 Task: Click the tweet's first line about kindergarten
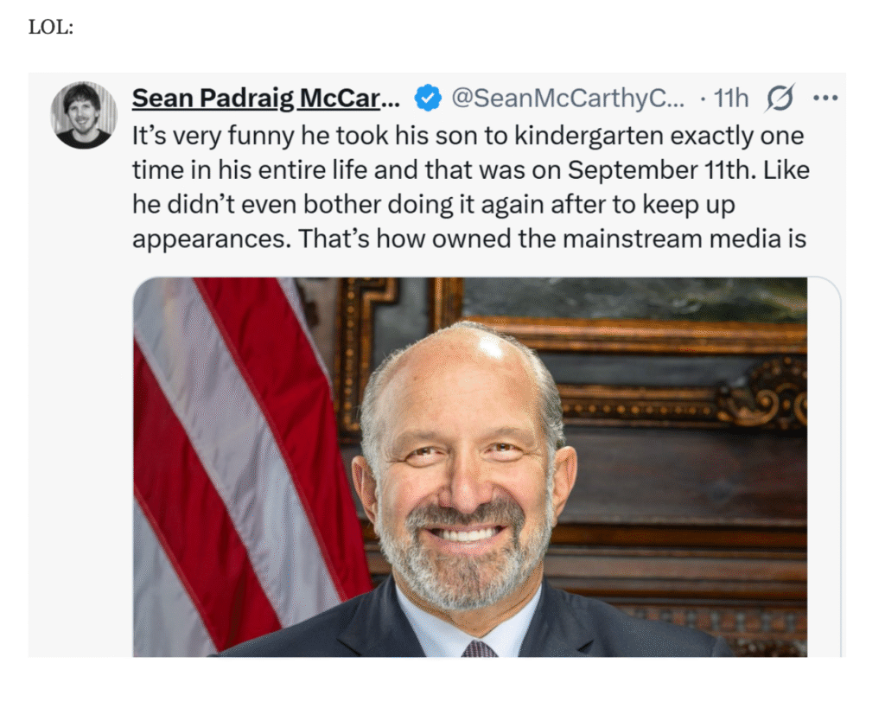[468, 136]
